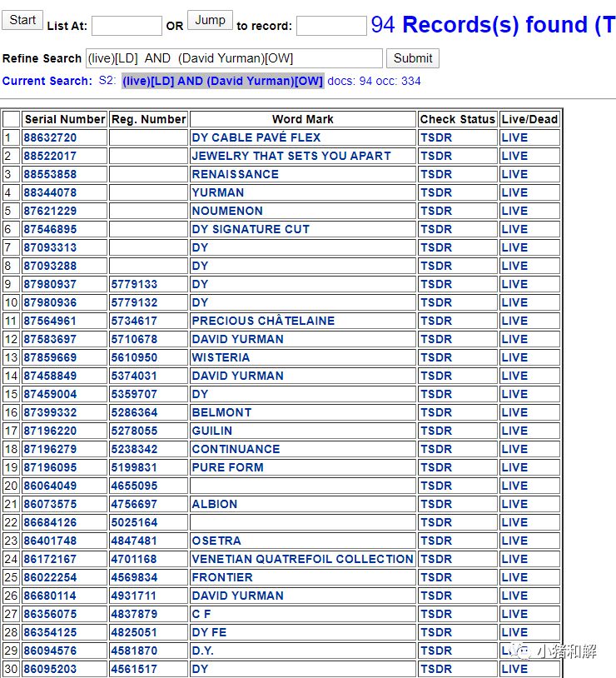Open serial number 88344078
The width and height of the screenshot is (616, 678).
coord(50,192)
